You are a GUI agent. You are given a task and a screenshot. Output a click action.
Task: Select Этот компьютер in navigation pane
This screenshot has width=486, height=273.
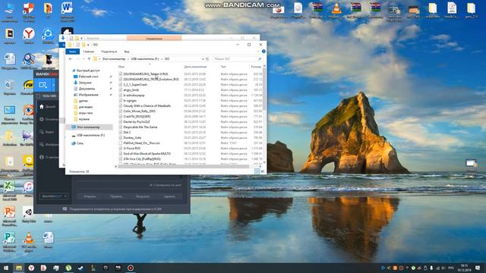pos(88,127)
